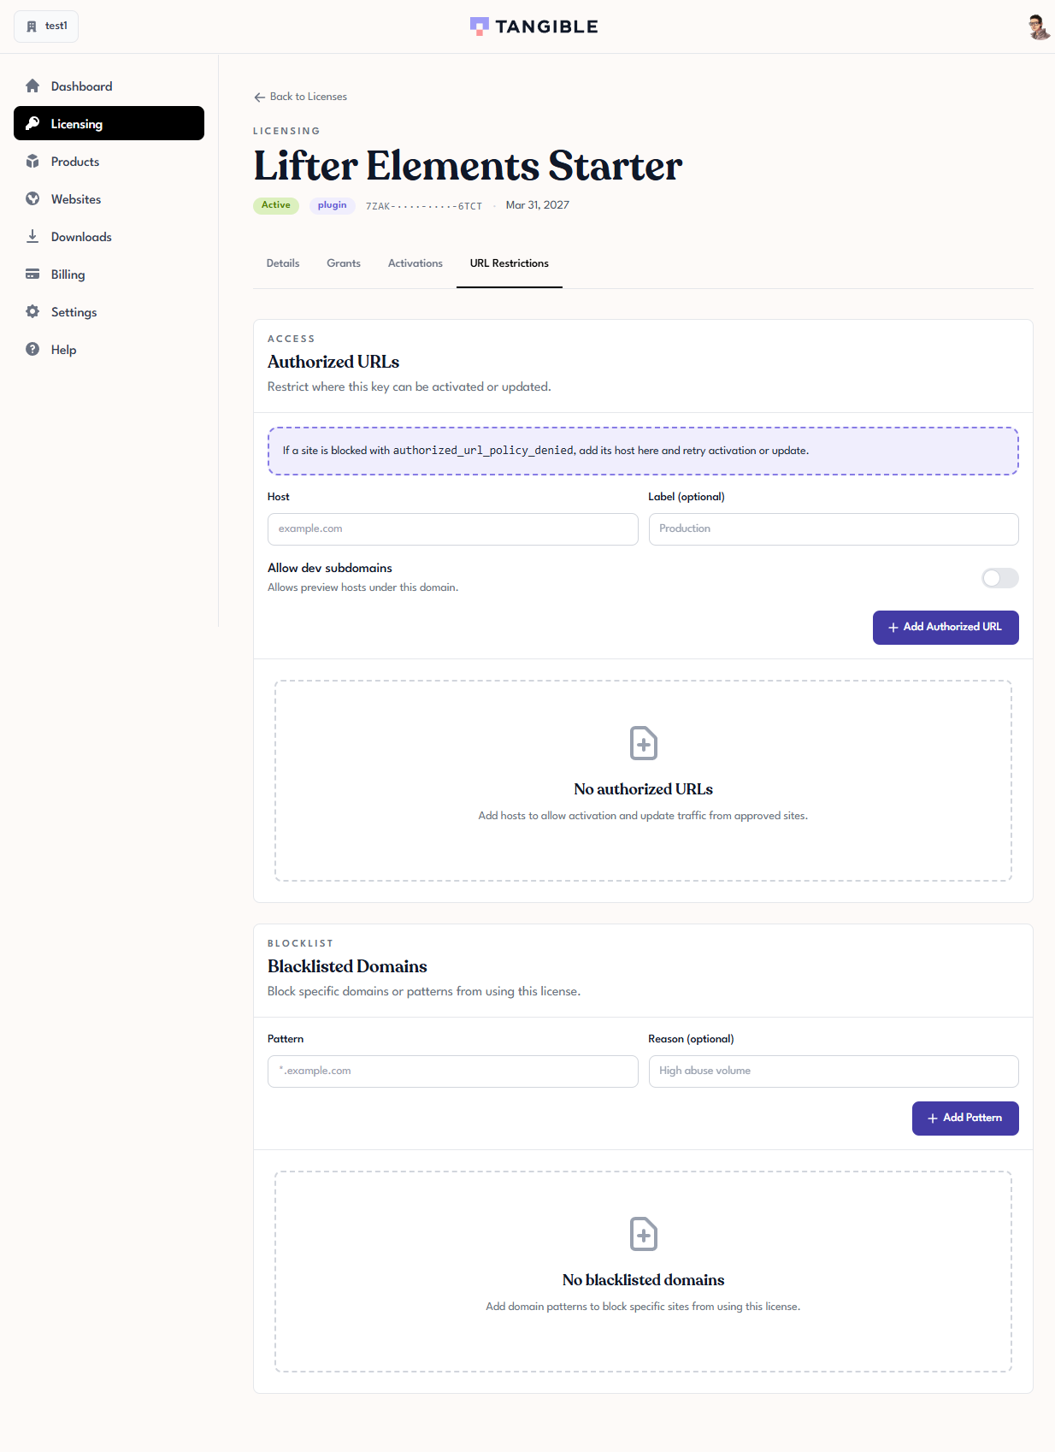Click the masked license key 7ZAK
This screenshot has height=1452, width=1055.
pyautogui.click(x=424, y=206)
